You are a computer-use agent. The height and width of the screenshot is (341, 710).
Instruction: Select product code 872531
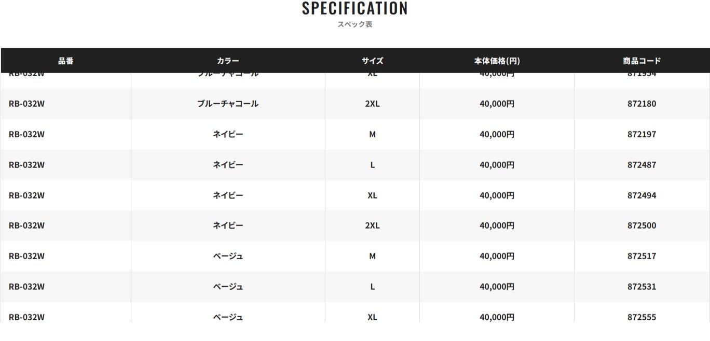click(x=641, y=287)
